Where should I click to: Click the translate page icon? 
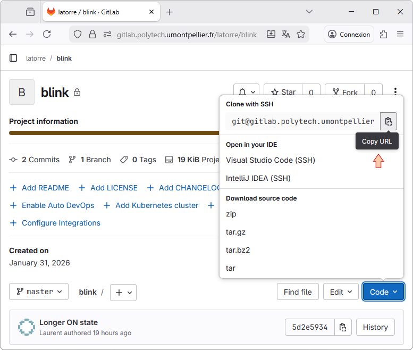[x=286, y=34]
